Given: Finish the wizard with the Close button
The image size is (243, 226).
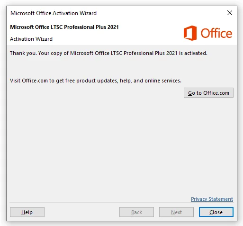Looking at the screenshot, I should coord(216,212).
